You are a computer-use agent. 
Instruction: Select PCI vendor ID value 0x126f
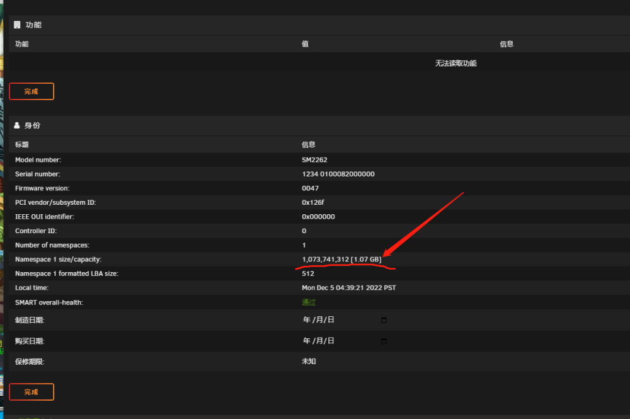(313, 202)
